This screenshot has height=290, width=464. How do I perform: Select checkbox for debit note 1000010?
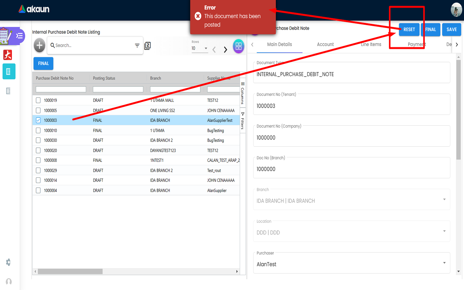[x=38, y=130]
